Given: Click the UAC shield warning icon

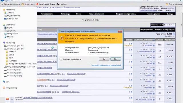Looking at the screenshot, I should [62, 38].
